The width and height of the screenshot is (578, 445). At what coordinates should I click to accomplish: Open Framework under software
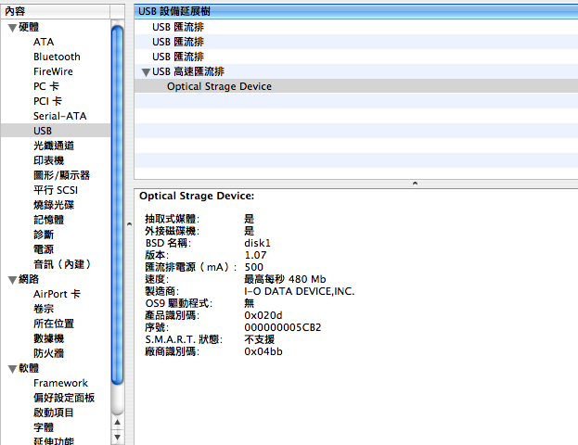(x=60, y=383)
